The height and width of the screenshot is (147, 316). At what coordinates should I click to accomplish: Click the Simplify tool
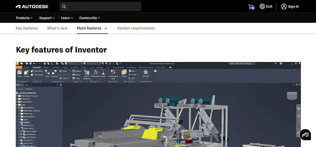[146, 74]
